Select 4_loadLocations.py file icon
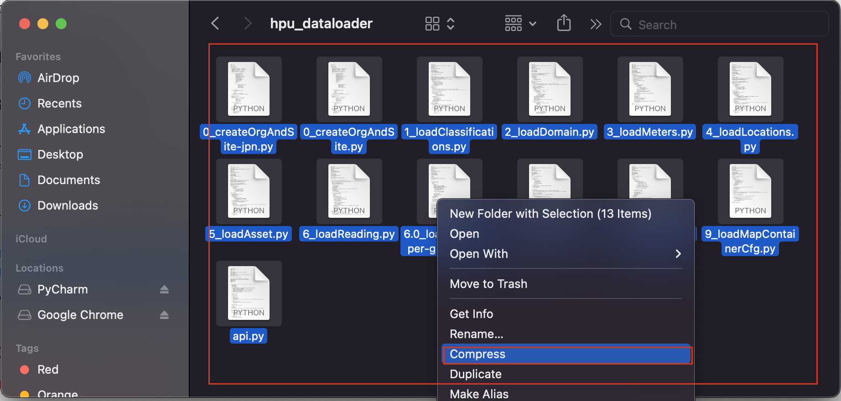Image resolution: width=841 pixels, height=401 pixels. click(x=751, y=89)
